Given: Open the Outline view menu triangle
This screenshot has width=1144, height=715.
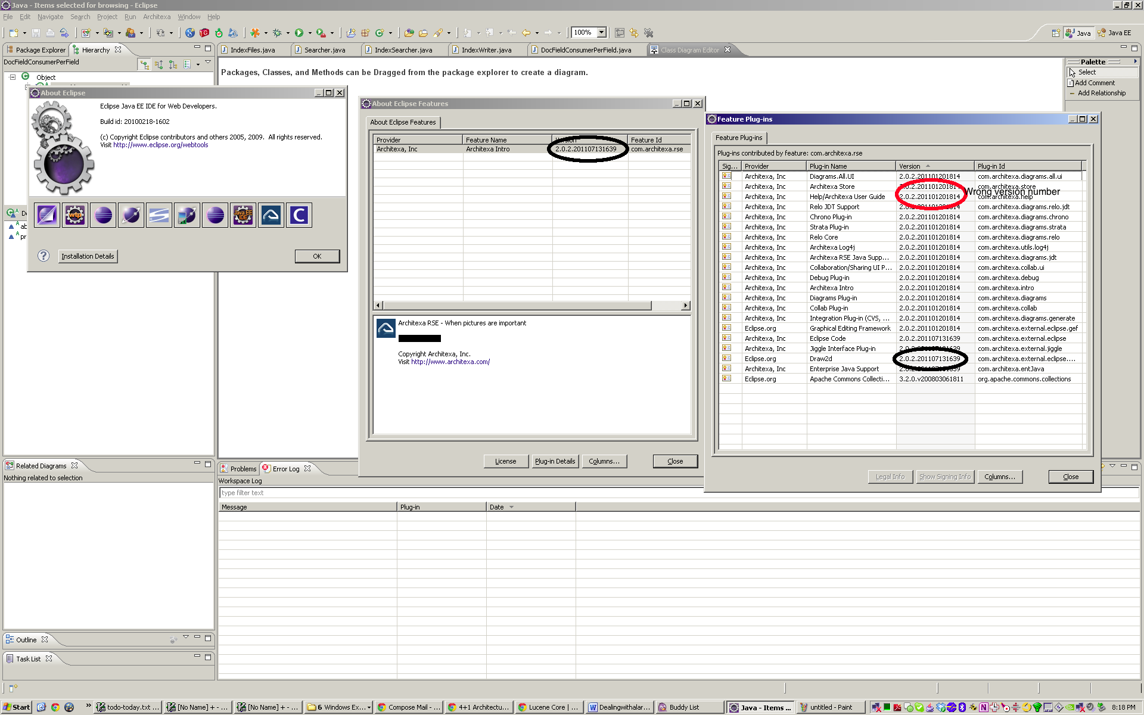Looking at the screenshot, I should (186, 638).
